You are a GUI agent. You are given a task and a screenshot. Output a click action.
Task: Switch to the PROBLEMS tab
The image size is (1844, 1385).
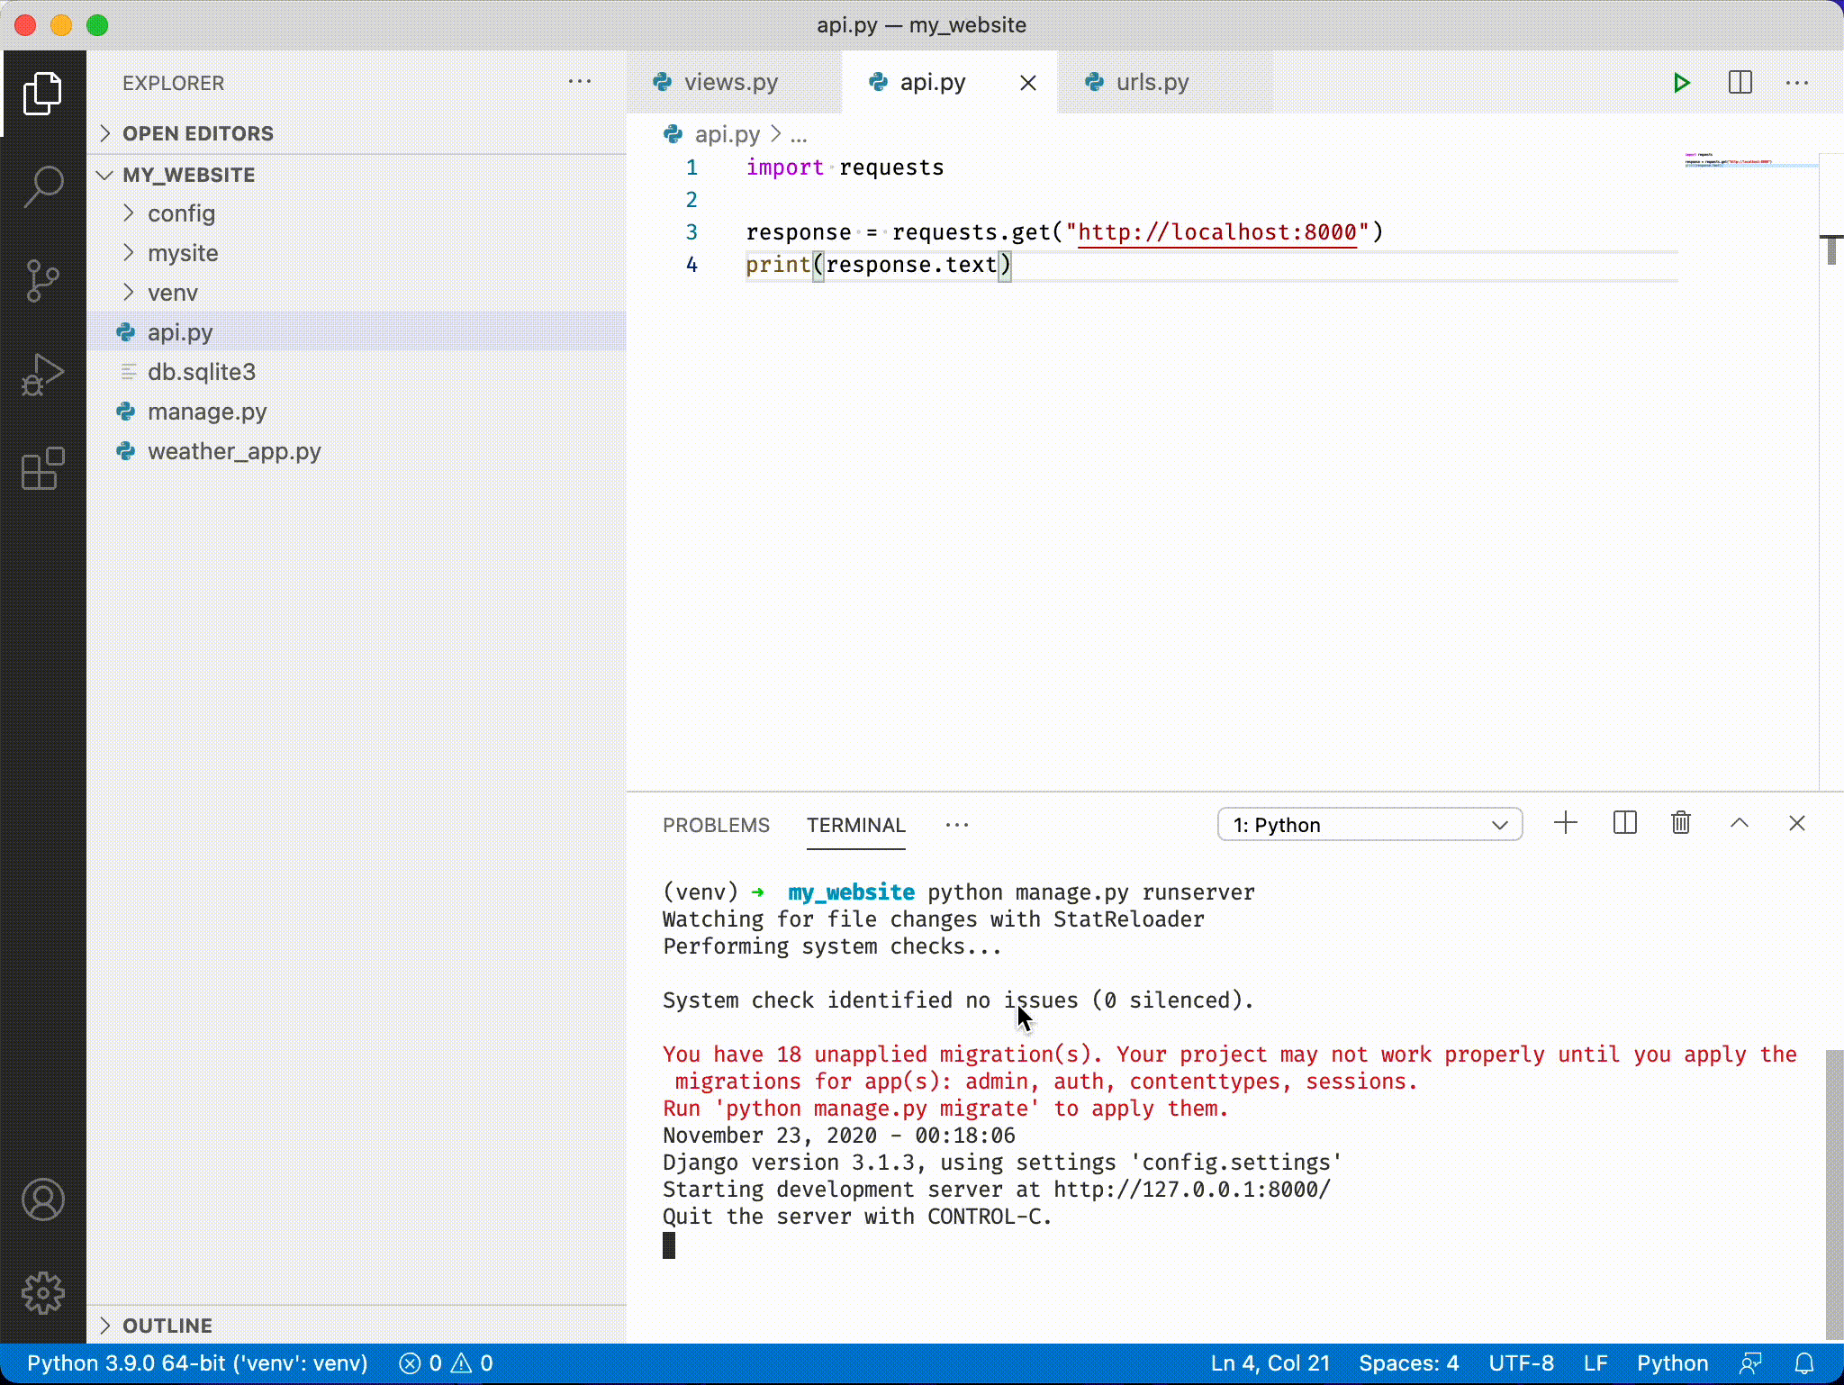tap(716, 825)
